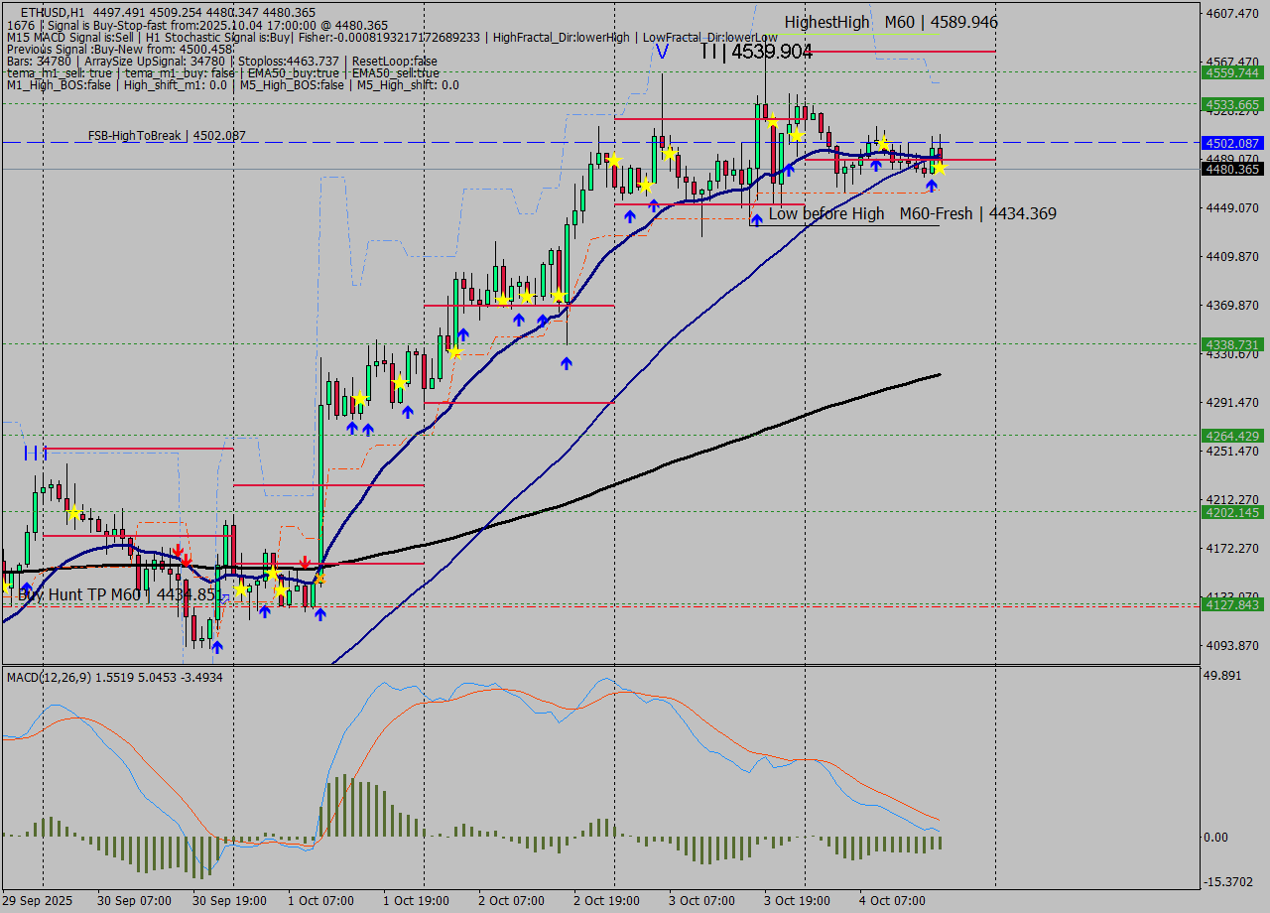Click the green 4338.731 level tag
The height and width of the screenshot is (913, 1270).
1231,344
